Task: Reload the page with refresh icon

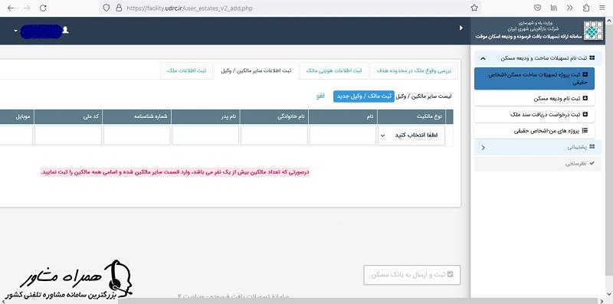Action: coord(43,8)
